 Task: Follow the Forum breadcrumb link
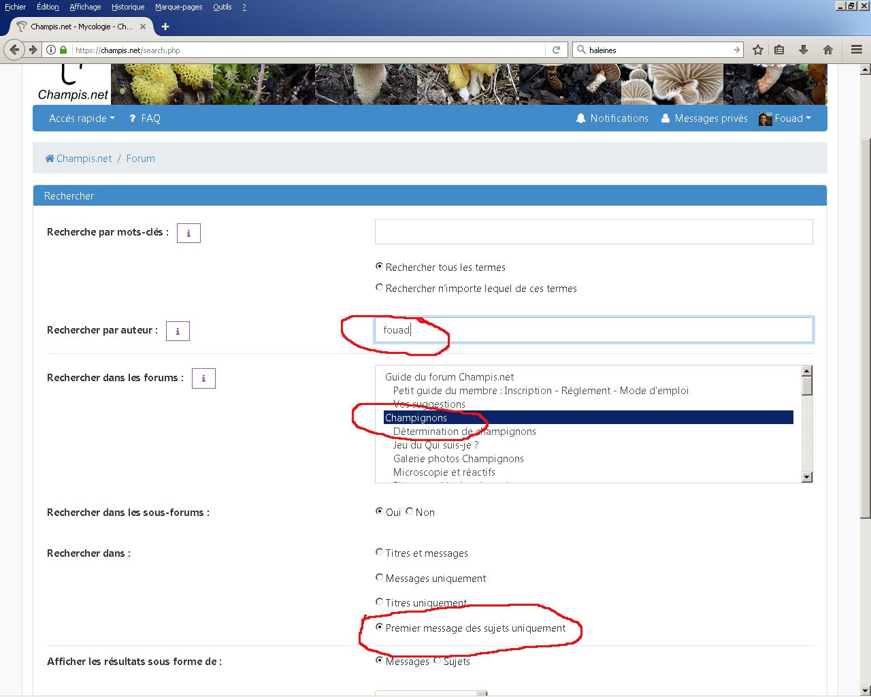(x=140, y=159)
